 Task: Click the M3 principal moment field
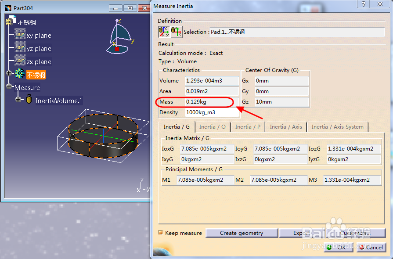352,180
